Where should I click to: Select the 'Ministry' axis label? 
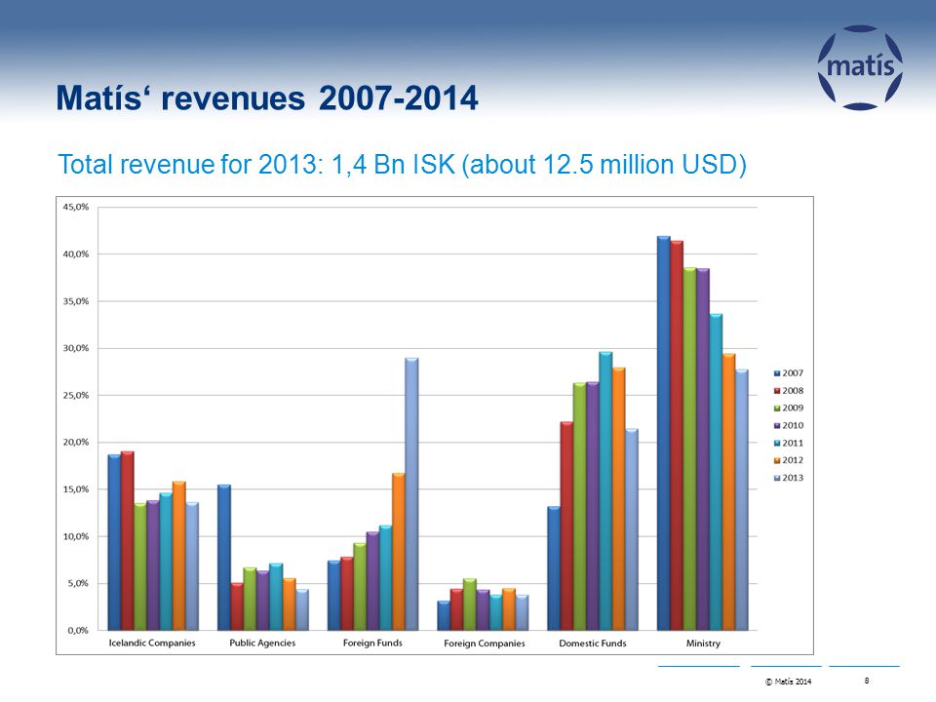(703, 643)
